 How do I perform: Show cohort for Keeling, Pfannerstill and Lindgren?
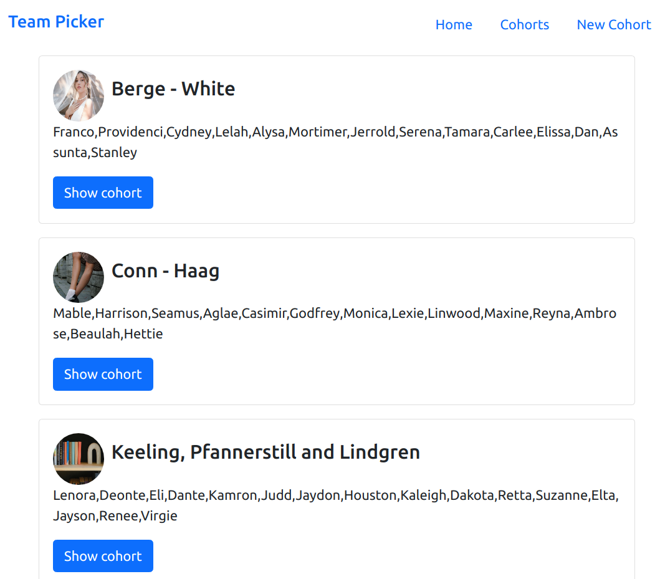click(103, 555)
